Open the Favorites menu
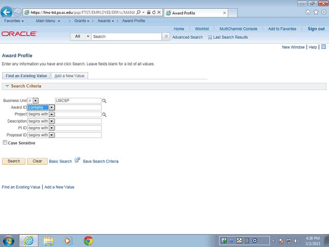 point(14,21)
